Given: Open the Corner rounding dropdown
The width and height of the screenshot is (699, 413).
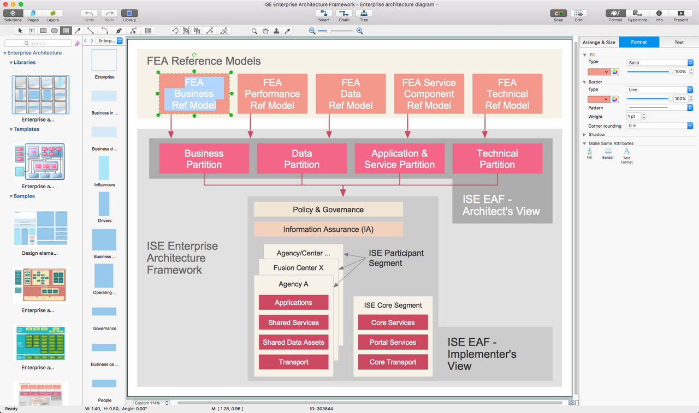Looking at the screenshot, I should tap(659, 125).
